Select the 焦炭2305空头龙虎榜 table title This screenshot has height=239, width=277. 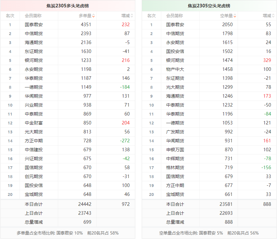[209, 6]
